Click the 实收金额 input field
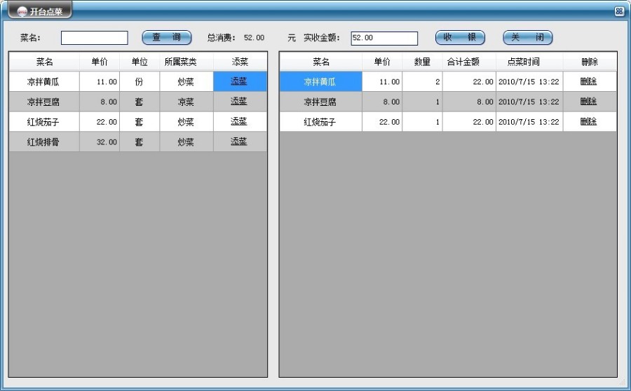631x391 pixels. coord(384,39)
